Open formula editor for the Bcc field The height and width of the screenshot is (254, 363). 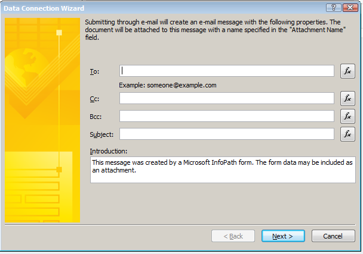tap(347, 116)
